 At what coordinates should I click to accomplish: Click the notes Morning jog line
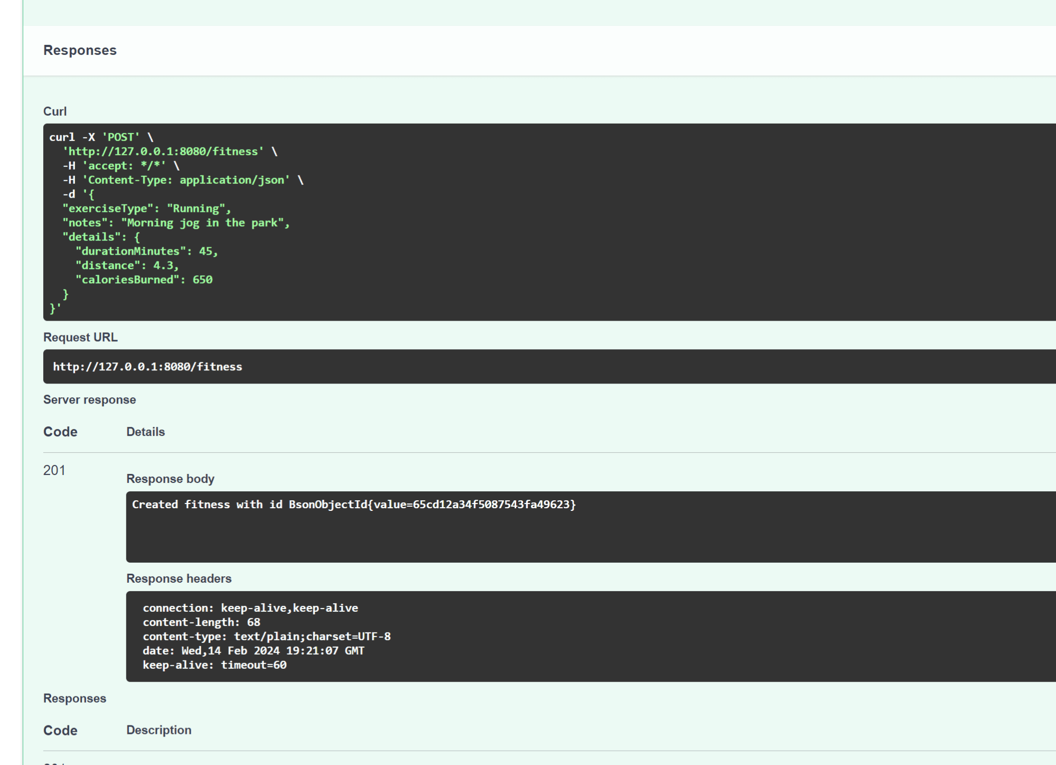pos(176,223)
